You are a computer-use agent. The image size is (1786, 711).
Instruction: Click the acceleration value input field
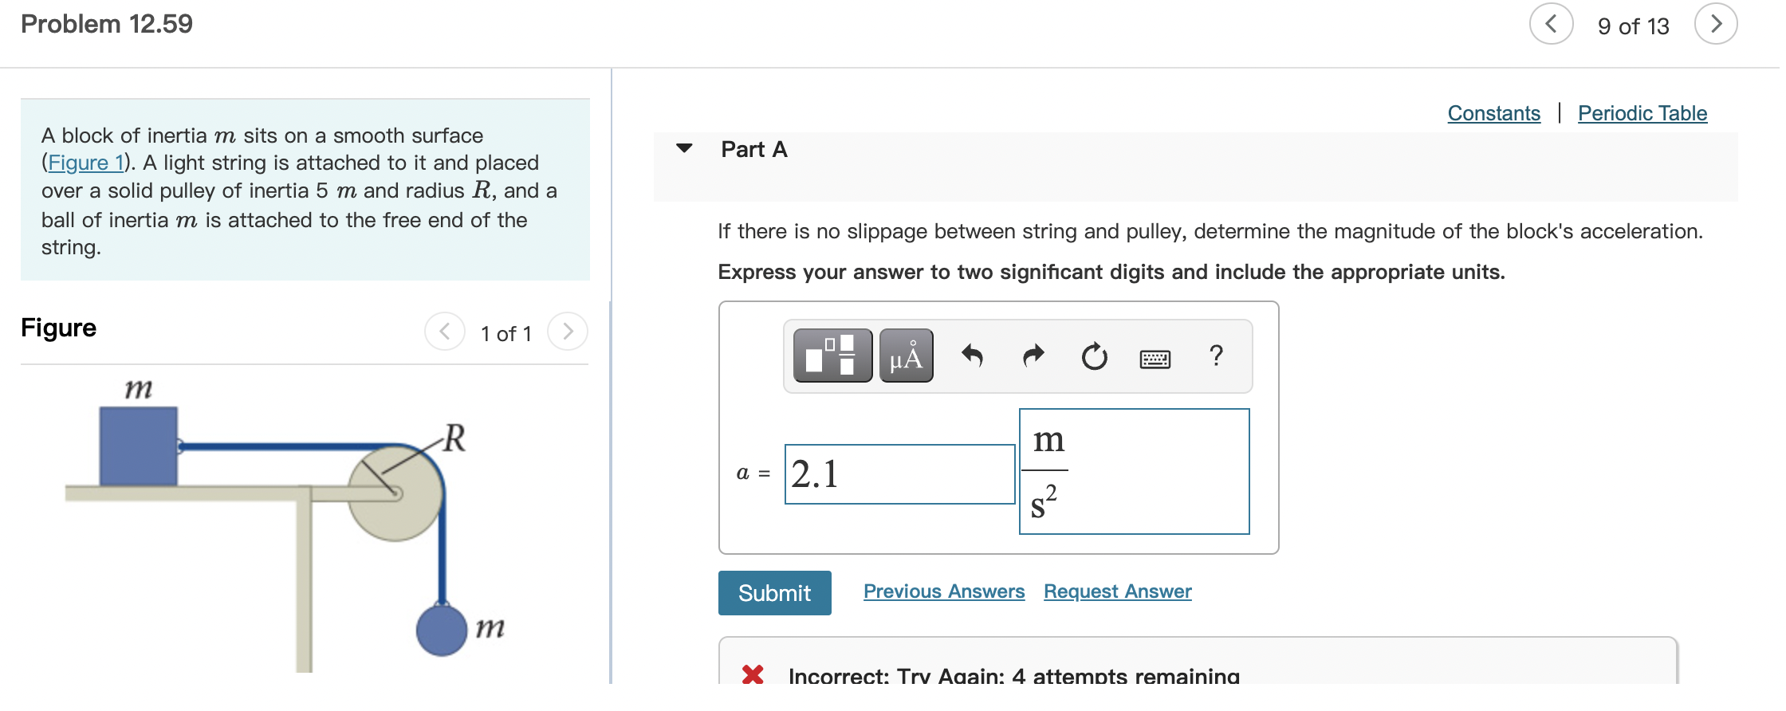899,474
